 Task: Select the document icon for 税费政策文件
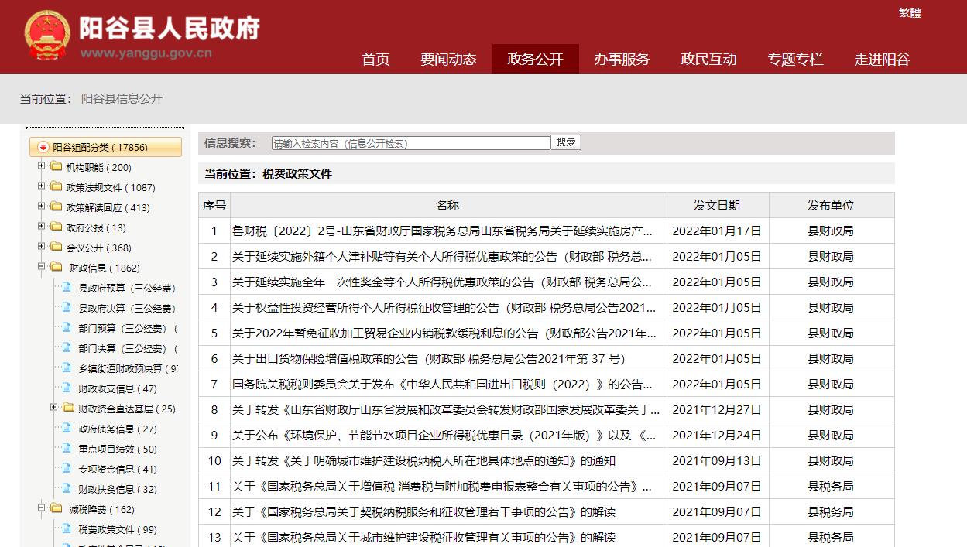67,528
